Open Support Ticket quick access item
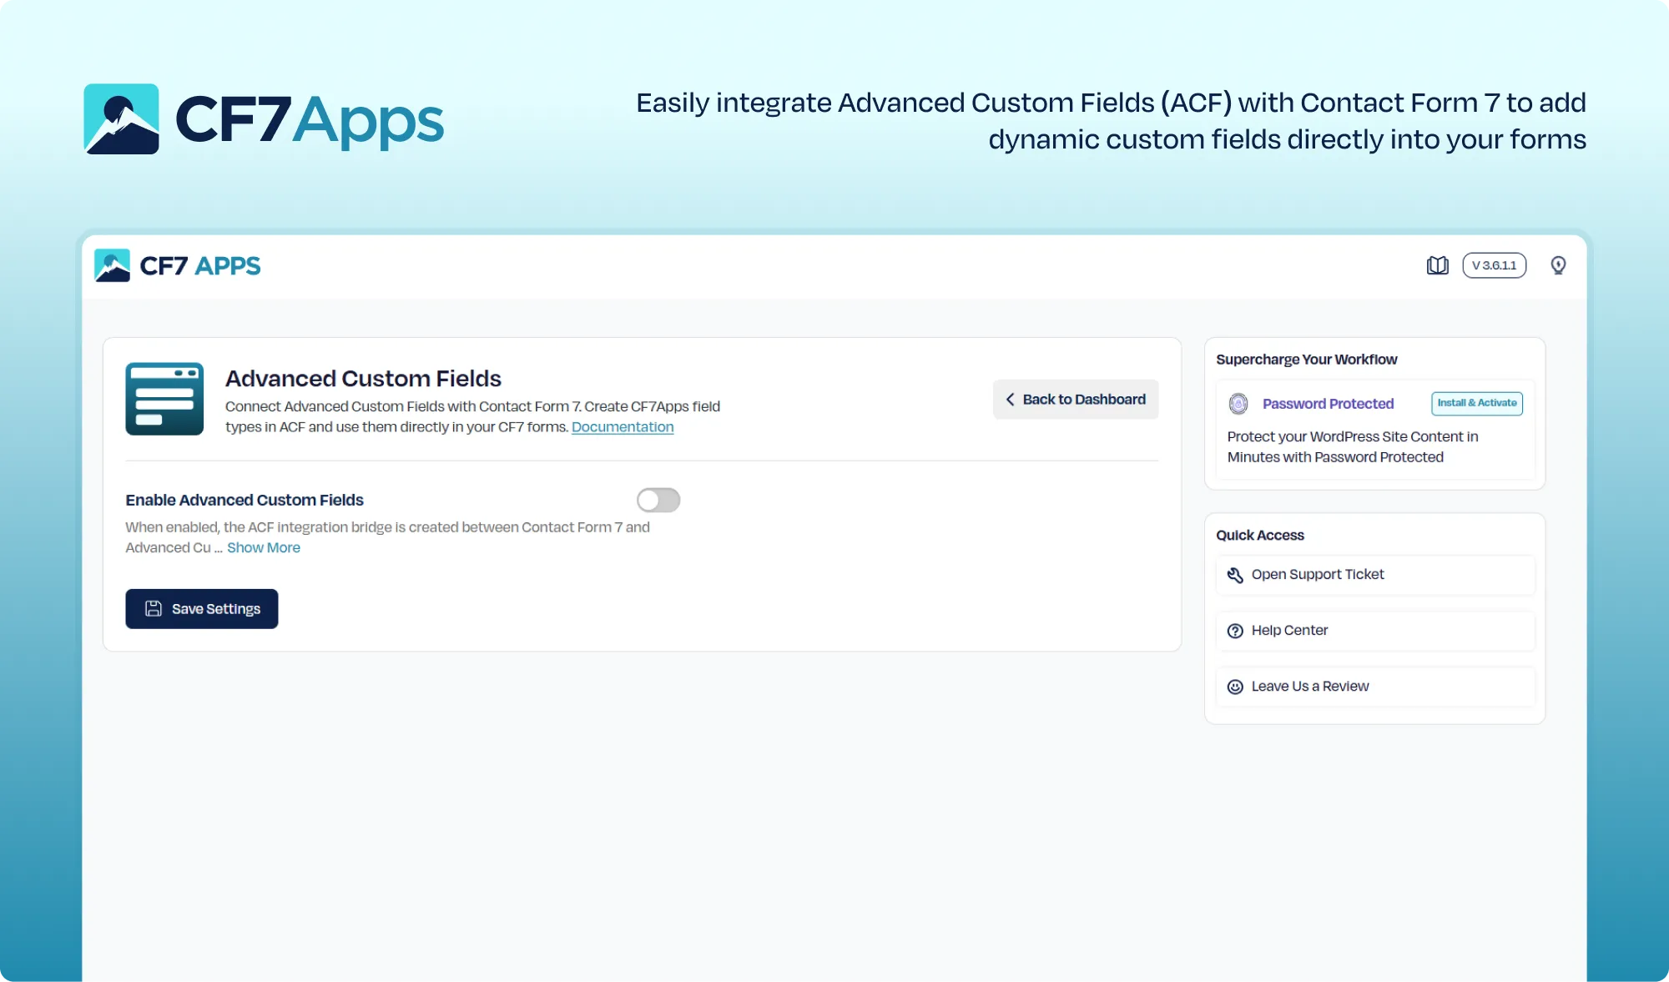This screenshot has height=982, width=1669. tap(1375, 575)
